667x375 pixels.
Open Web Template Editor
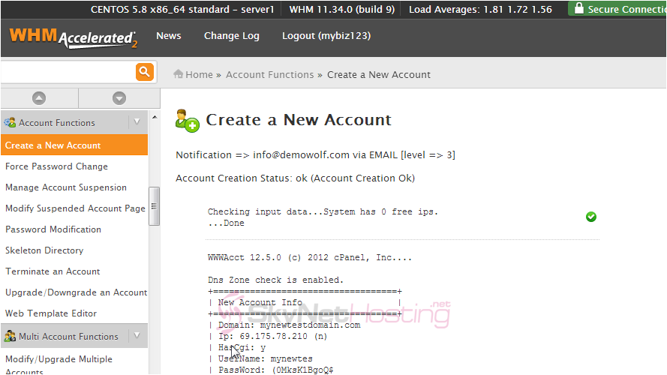51,313
